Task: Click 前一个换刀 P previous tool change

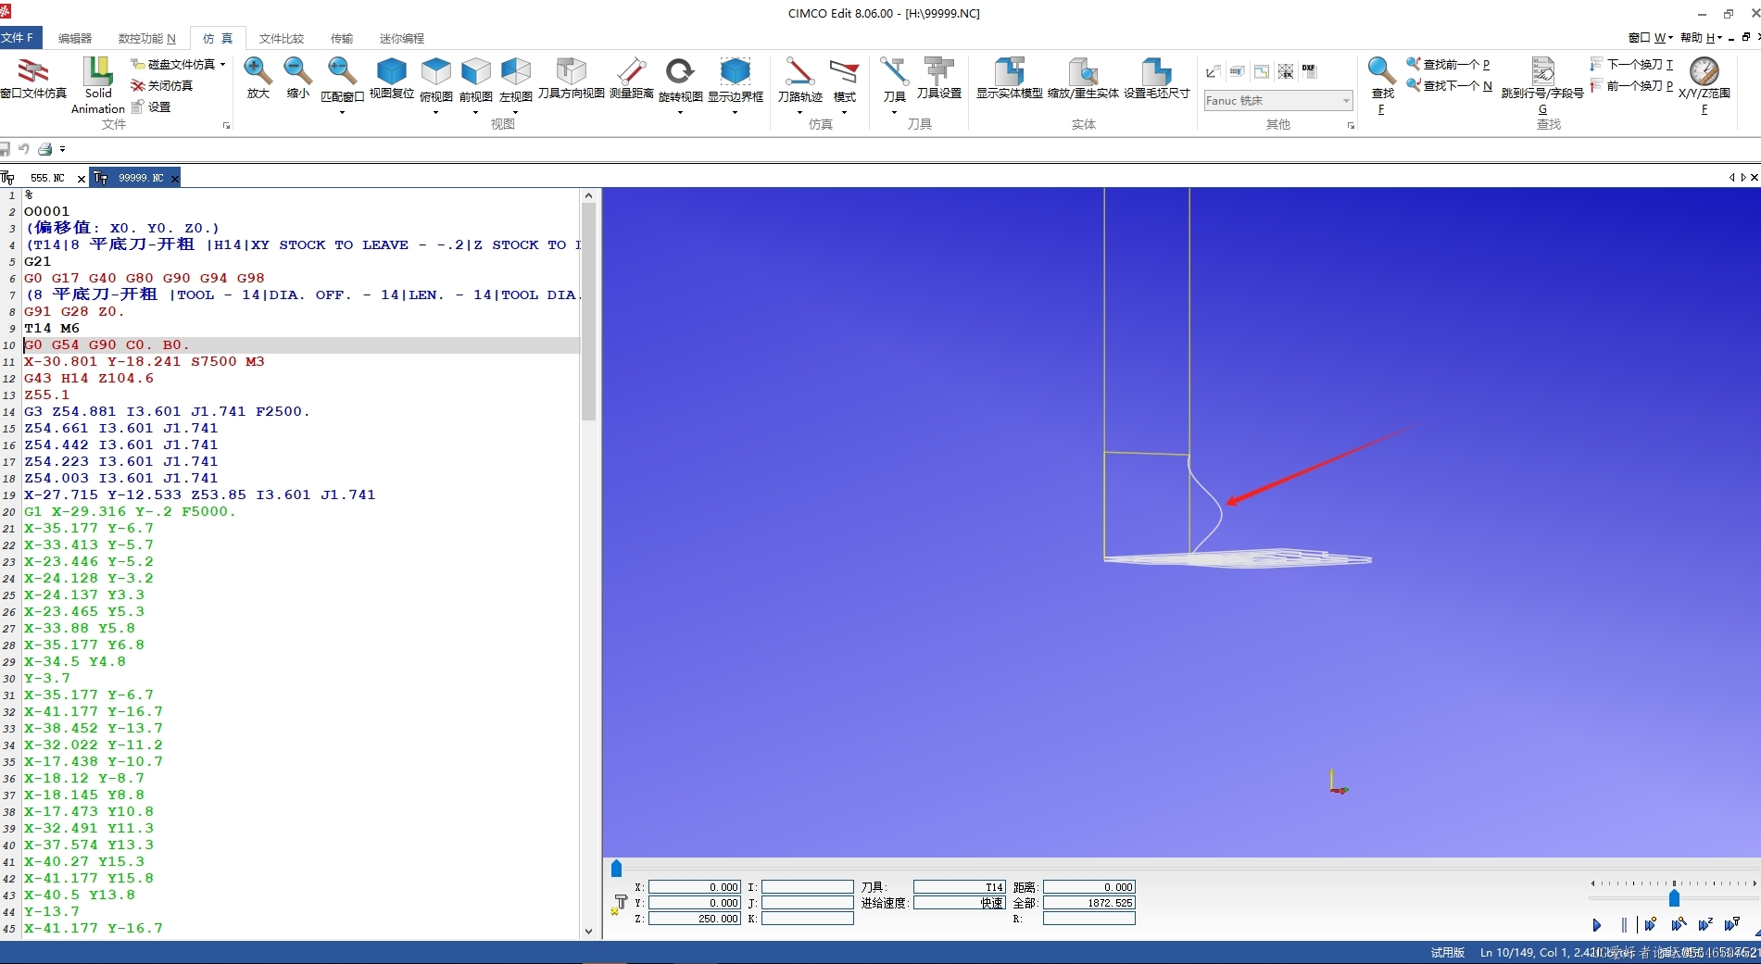Action: (x=1631, y=85)
